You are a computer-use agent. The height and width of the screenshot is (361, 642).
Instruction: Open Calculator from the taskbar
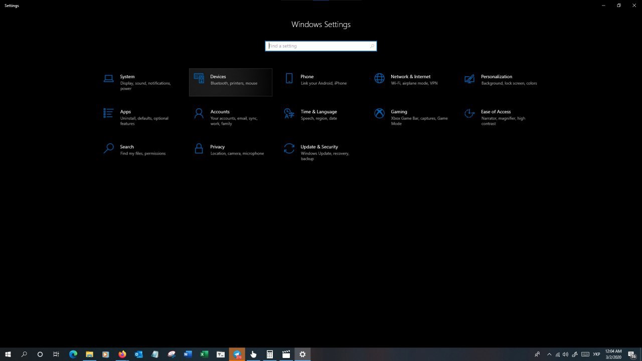270,354
